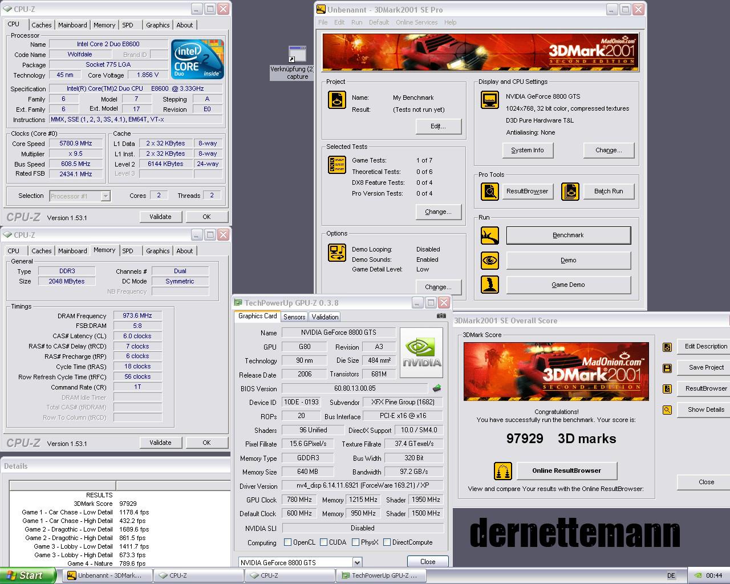
Task: Open the Verknüpfung capture desktop shortcut
Action: [297, 63]
